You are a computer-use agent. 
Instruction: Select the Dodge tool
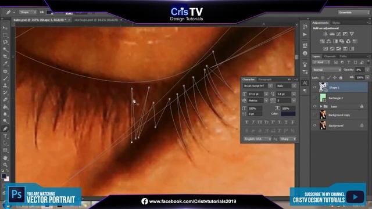[x=5, y=121]
